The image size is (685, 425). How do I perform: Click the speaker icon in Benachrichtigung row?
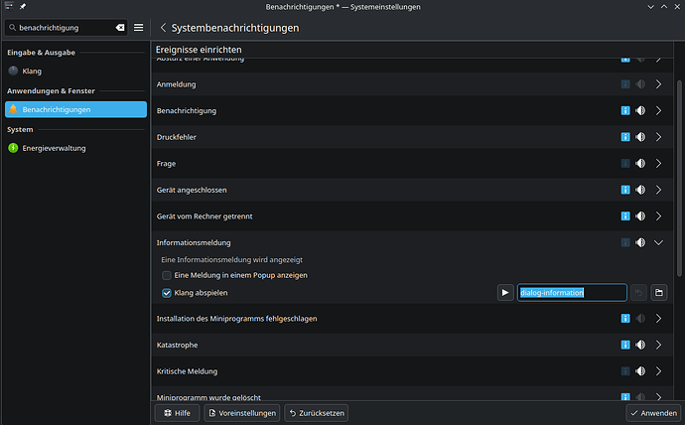click(640, 110)
